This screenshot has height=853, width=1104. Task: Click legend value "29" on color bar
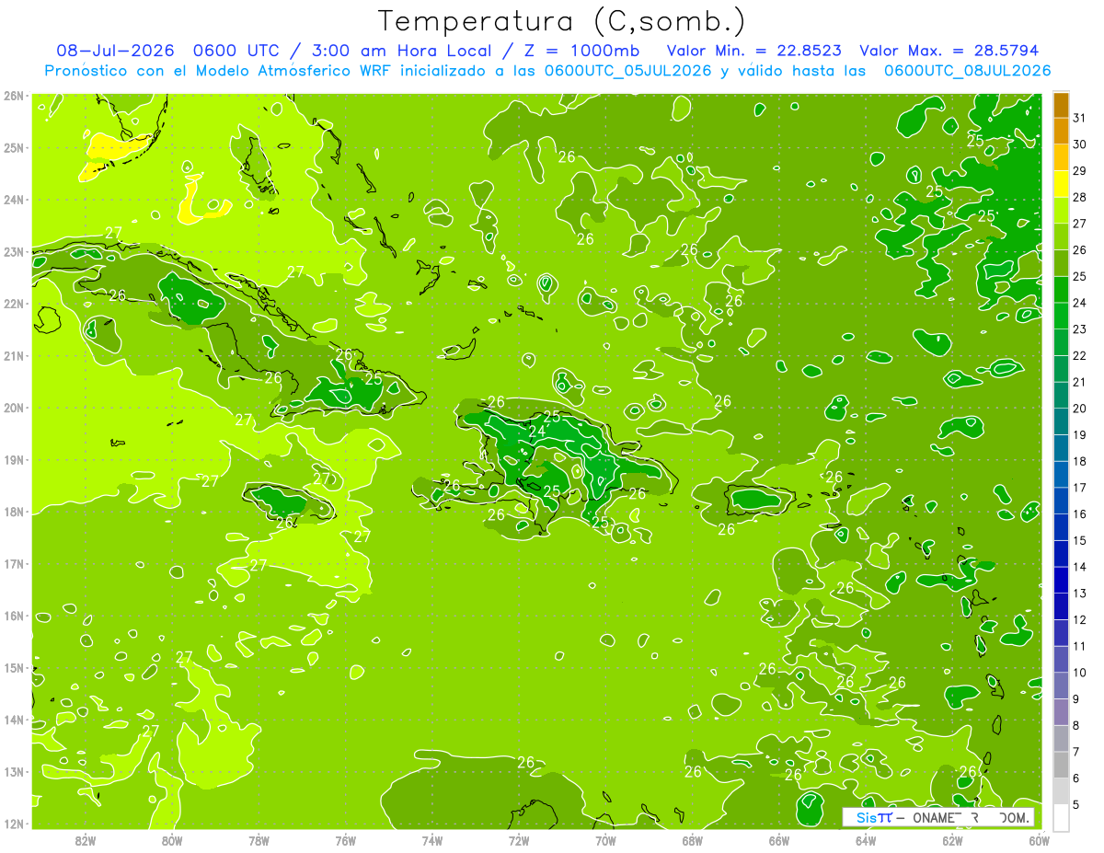point(1079,171)
